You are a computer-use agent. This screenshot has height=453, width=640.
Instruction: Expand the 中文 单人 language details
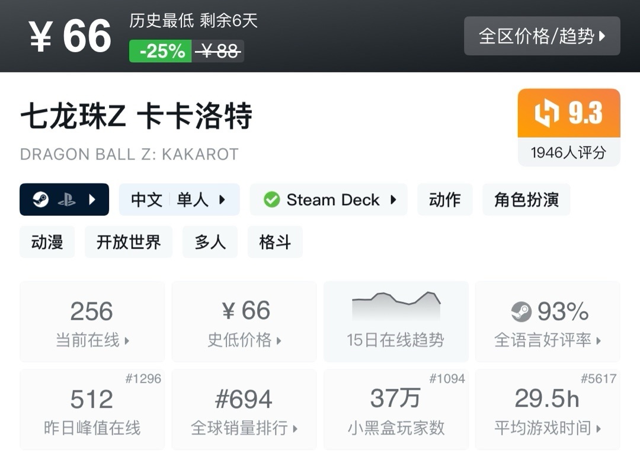(179, 200)
